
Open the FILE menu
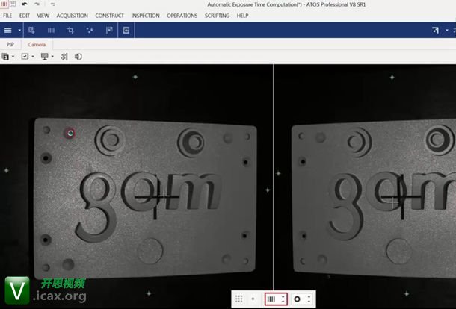[7, 16]
